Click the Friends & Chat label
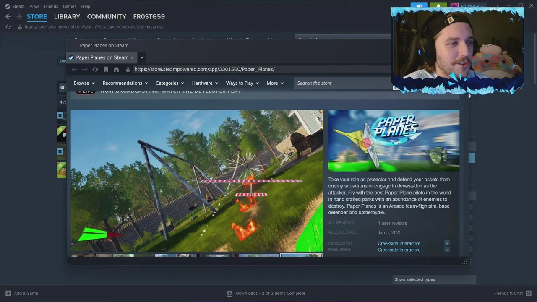The width and height of the screenshot is (537, 302). pyautogui.click(x=508, y=293)
